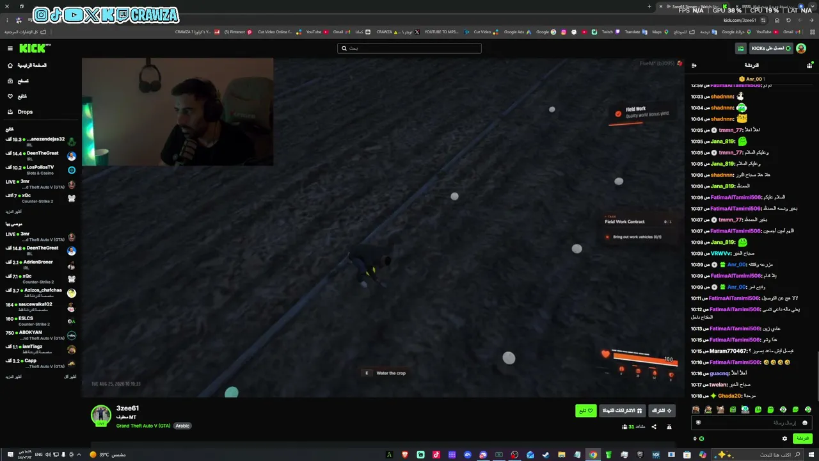Click username Maram770467 in the chat
Image resolution: width=819 pixels, height=461 pixels.
[x=729, y=351]
